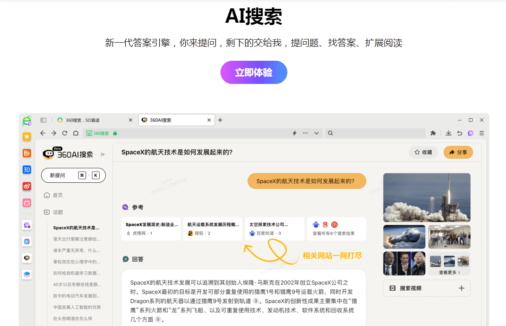Viewport: 506px width, 326px height.
Task: Expand 查看更多 to see more images
Action: click(448, 273)
